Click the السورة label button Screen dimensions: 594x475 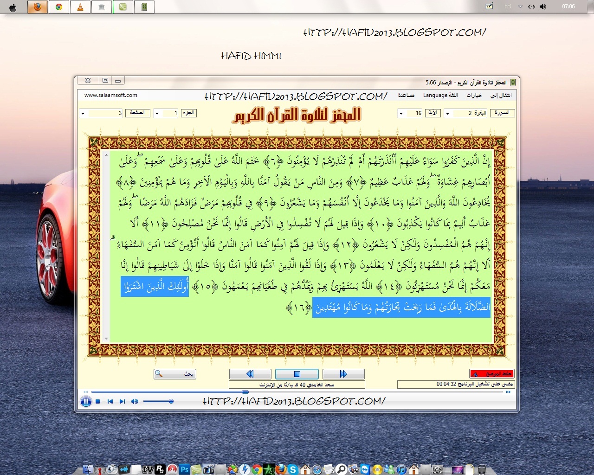pyautogui.click(x=502, y=113)
